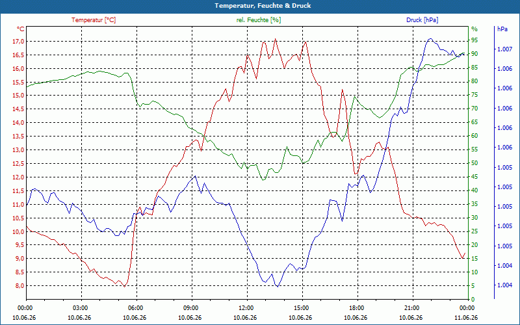Image resolution: width=520 pixels, height=325 pixels.
Task: Click the 12,5 temperature axis tick
Action: (19, 164)
